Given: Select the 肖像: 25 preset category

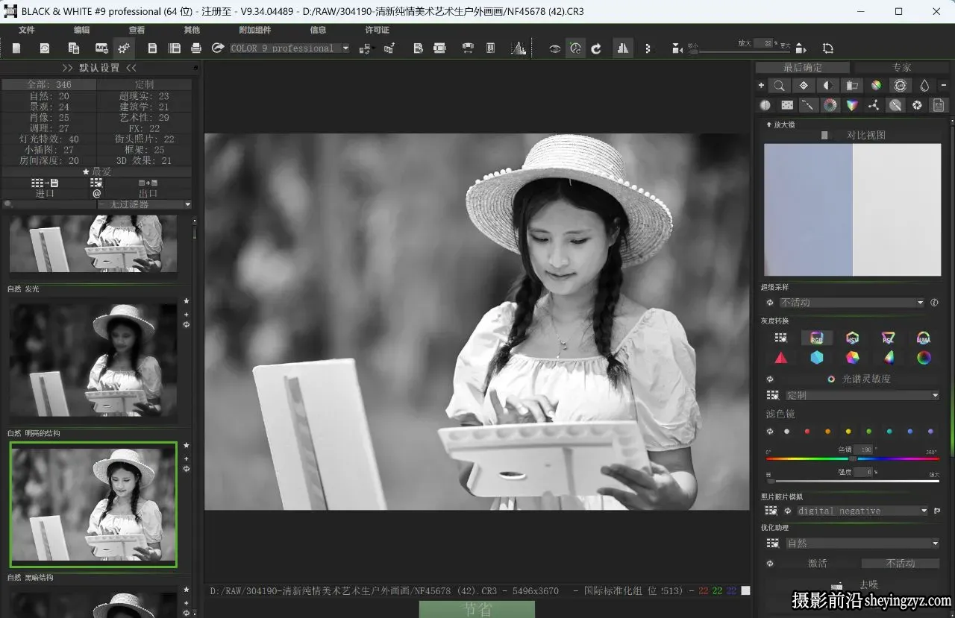Looking at the screenshot, I should (49, 118).
